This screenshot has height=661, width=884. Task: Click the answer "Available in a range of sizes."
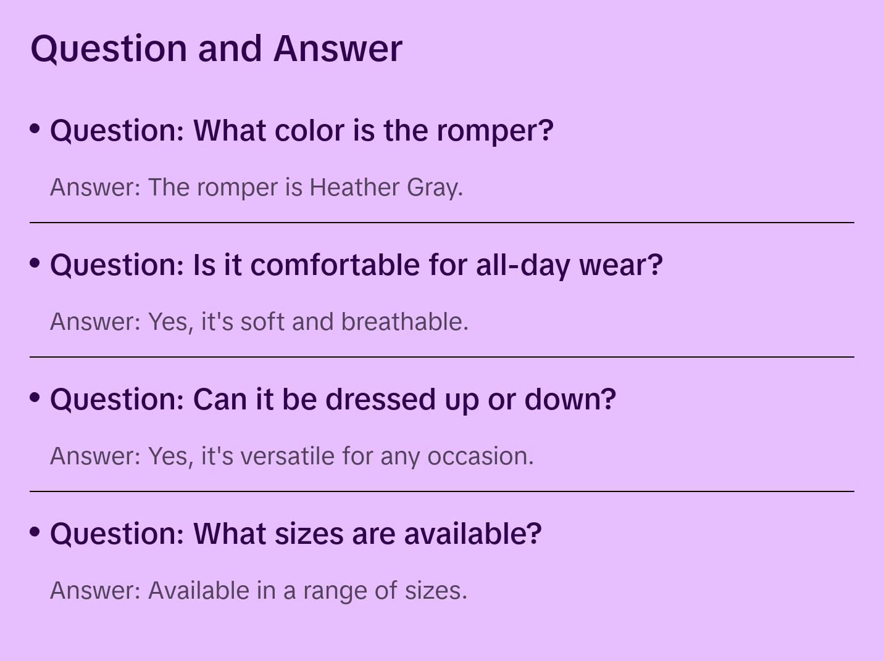point(259,591)
